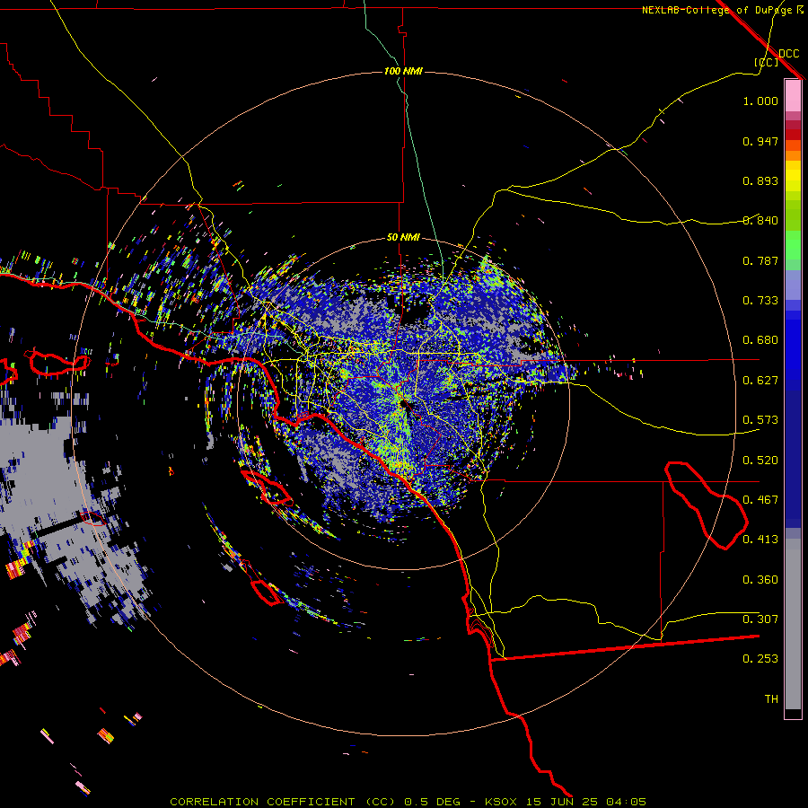
Task: Click the 0.787 scale value
Action: [760, 260]
